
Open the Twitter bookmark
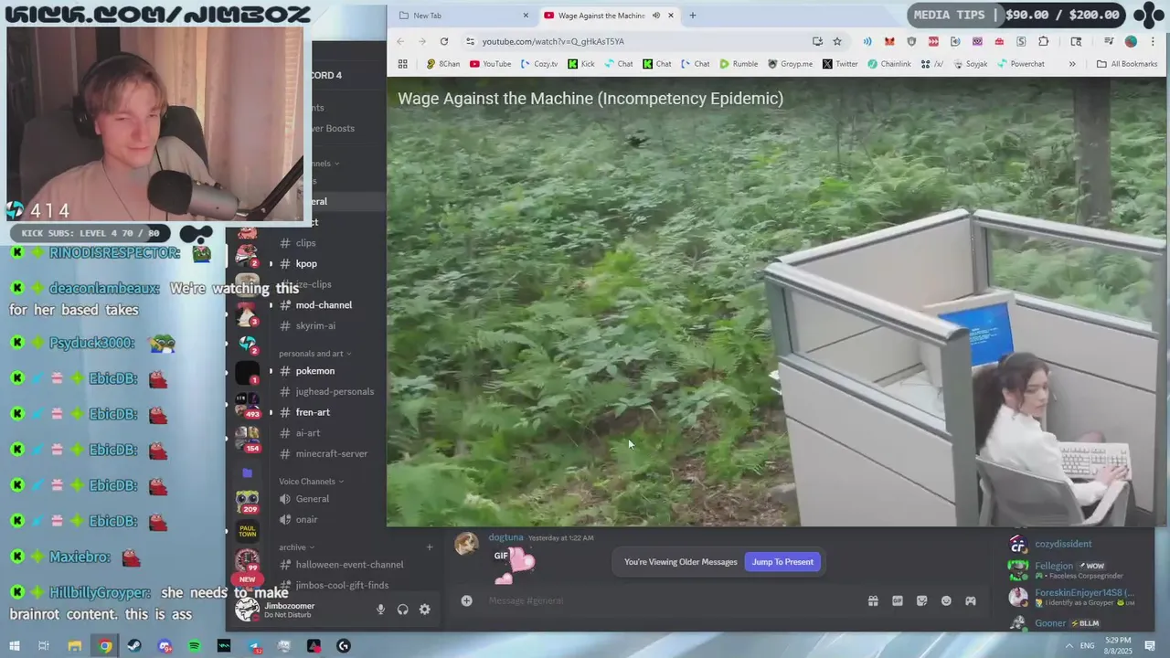[840, 64]
